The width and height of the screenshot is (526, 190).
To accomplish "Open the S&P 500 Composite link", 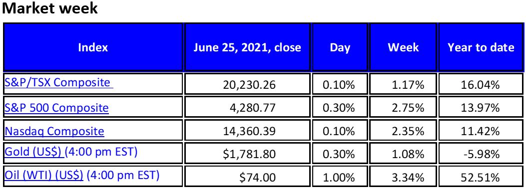I will click(56, 108).
